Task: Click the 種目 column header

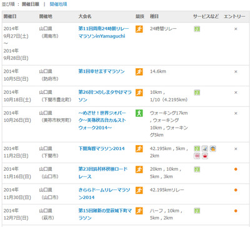Action: [x=154, y=16]
